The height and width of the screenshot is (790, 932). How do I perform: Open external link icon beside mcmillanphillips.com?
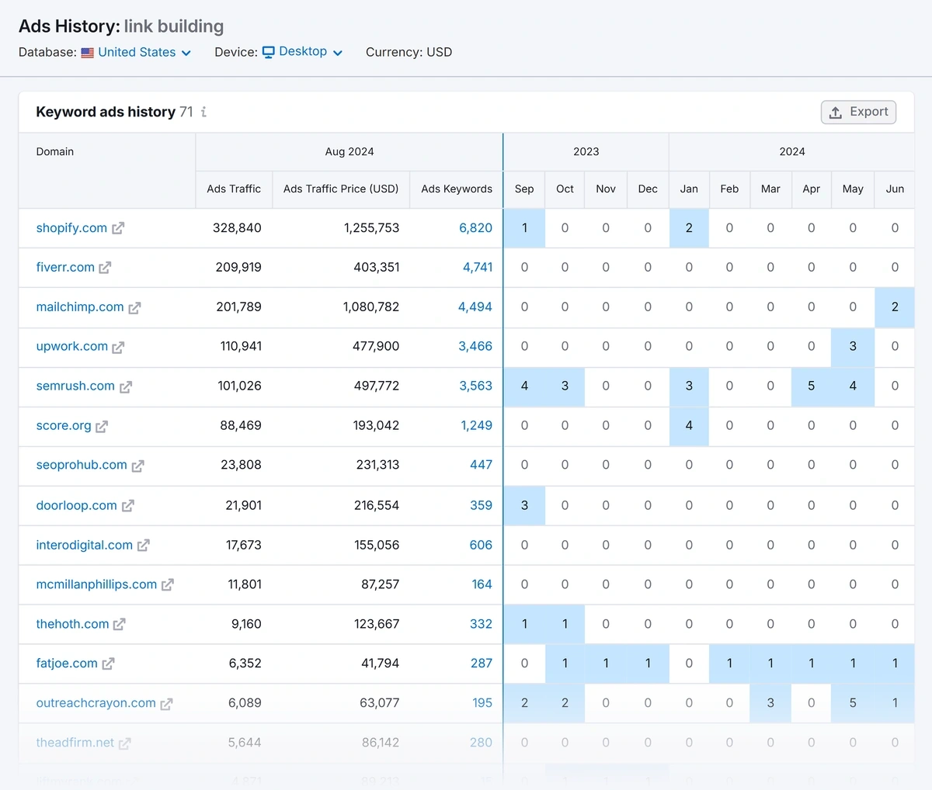[x=168, y=585]
